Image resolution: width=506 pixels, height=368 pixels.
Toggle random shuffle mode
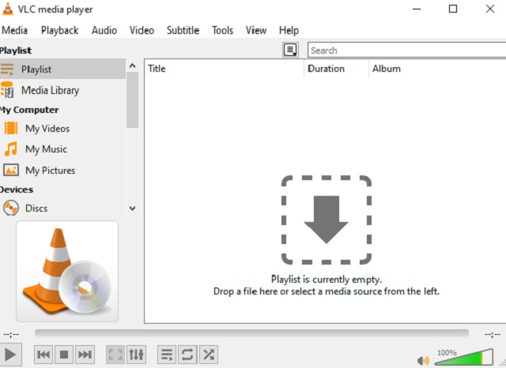[x=209, y=355]
